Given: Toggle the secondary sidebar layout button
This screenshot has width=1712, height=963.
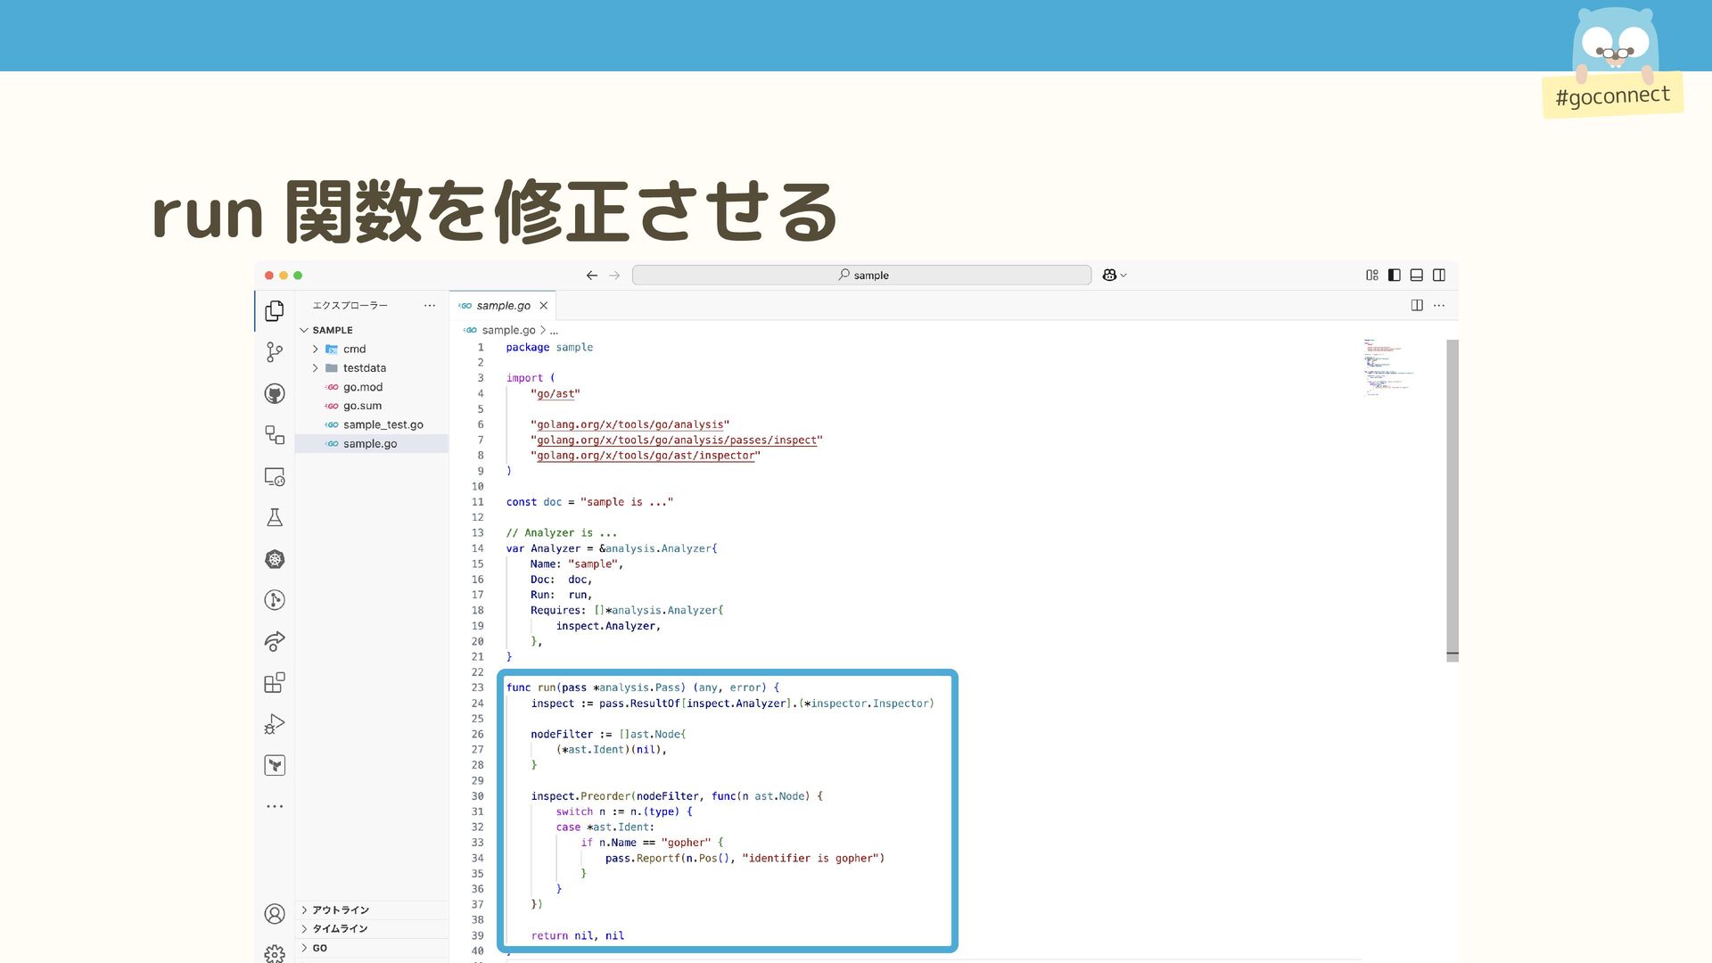Looking at the screenshot, I should 1439,276.
